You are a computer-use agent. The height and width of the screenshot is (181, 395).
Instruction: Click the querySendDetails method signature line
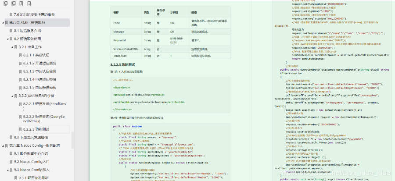[334, 71]
